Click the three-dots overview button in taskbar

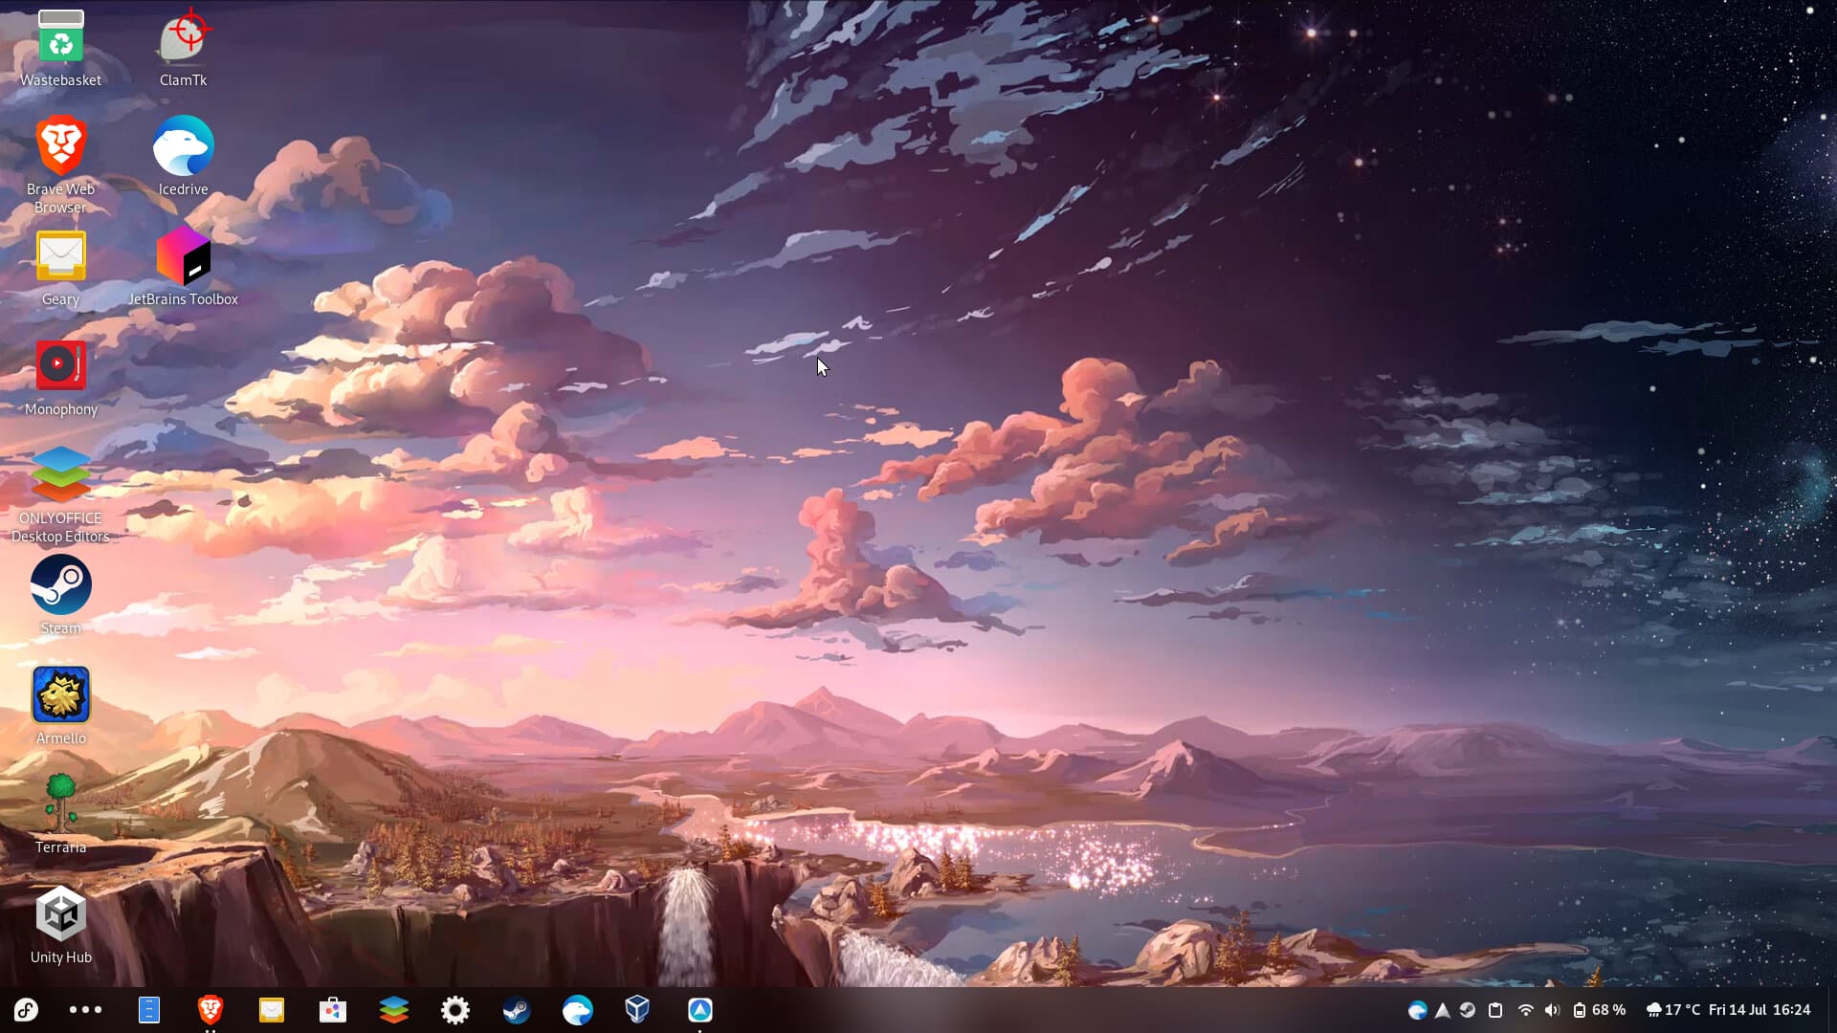pos(85,1010)
